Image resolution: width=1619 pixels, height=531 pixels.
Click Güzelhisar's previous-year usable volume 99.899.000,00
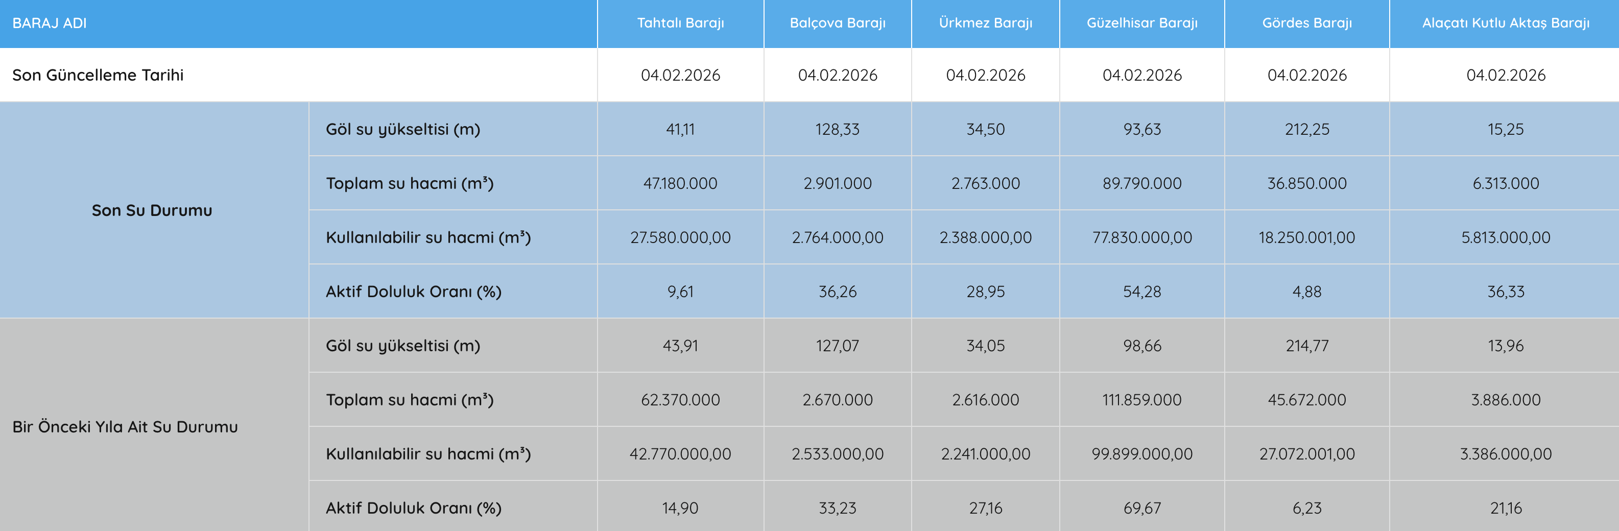1141,454
